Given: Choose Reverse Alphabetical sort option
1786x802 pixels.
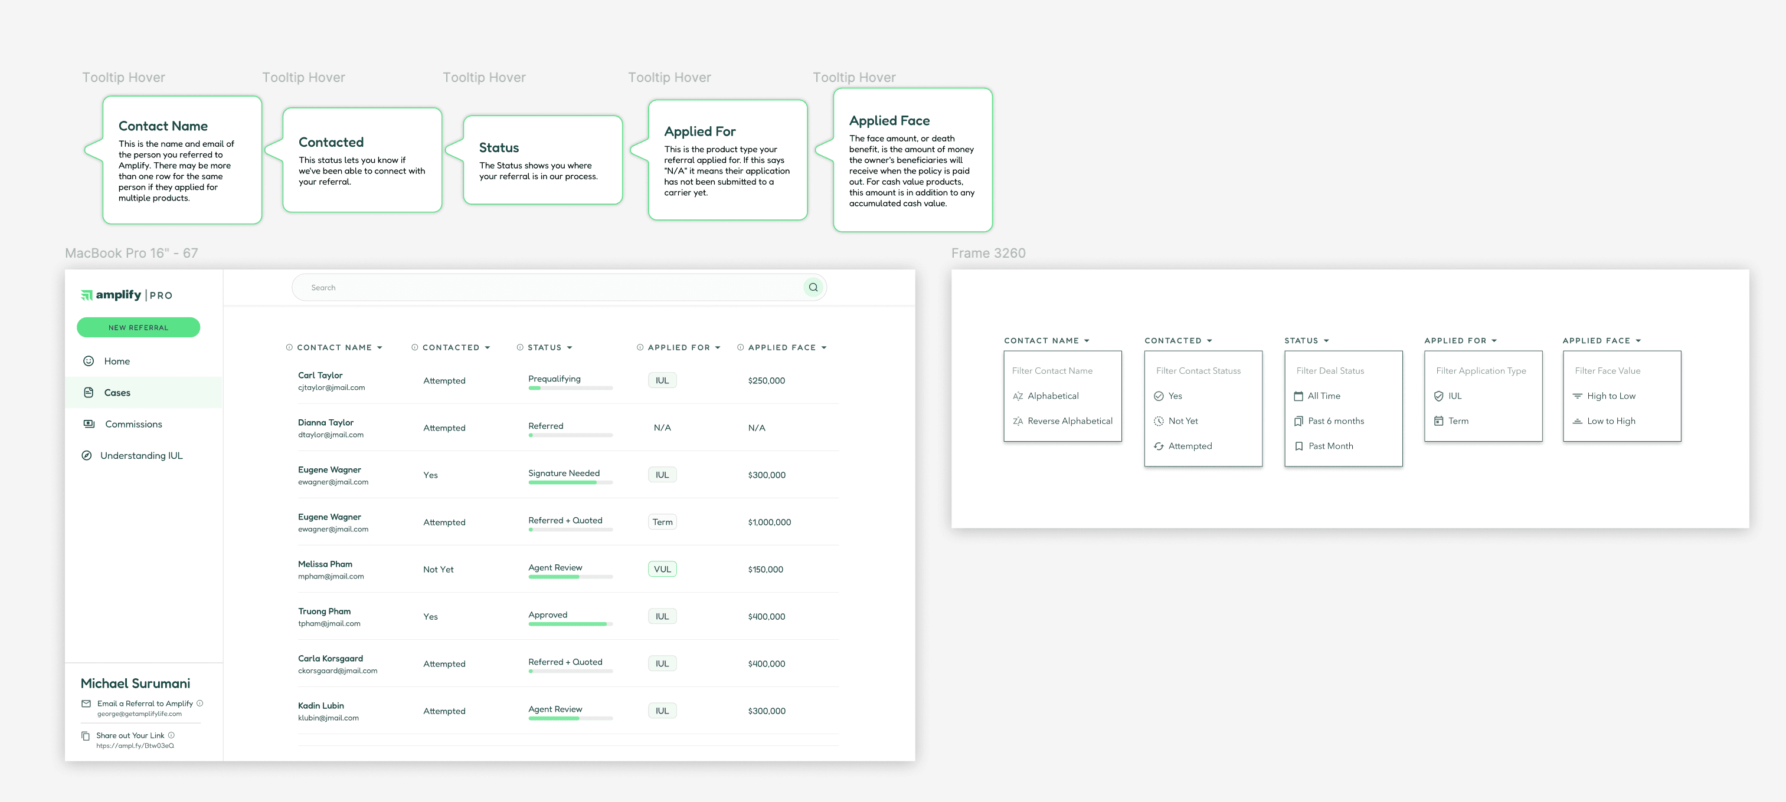Looking at the screenshot, I should [1069, 421].
